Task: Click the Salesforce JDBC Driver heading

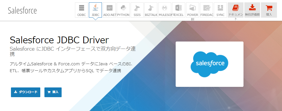Action: 59,40
